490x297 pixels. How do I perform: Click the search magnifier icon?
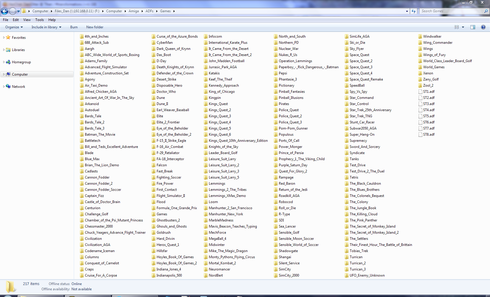[486, 11]
